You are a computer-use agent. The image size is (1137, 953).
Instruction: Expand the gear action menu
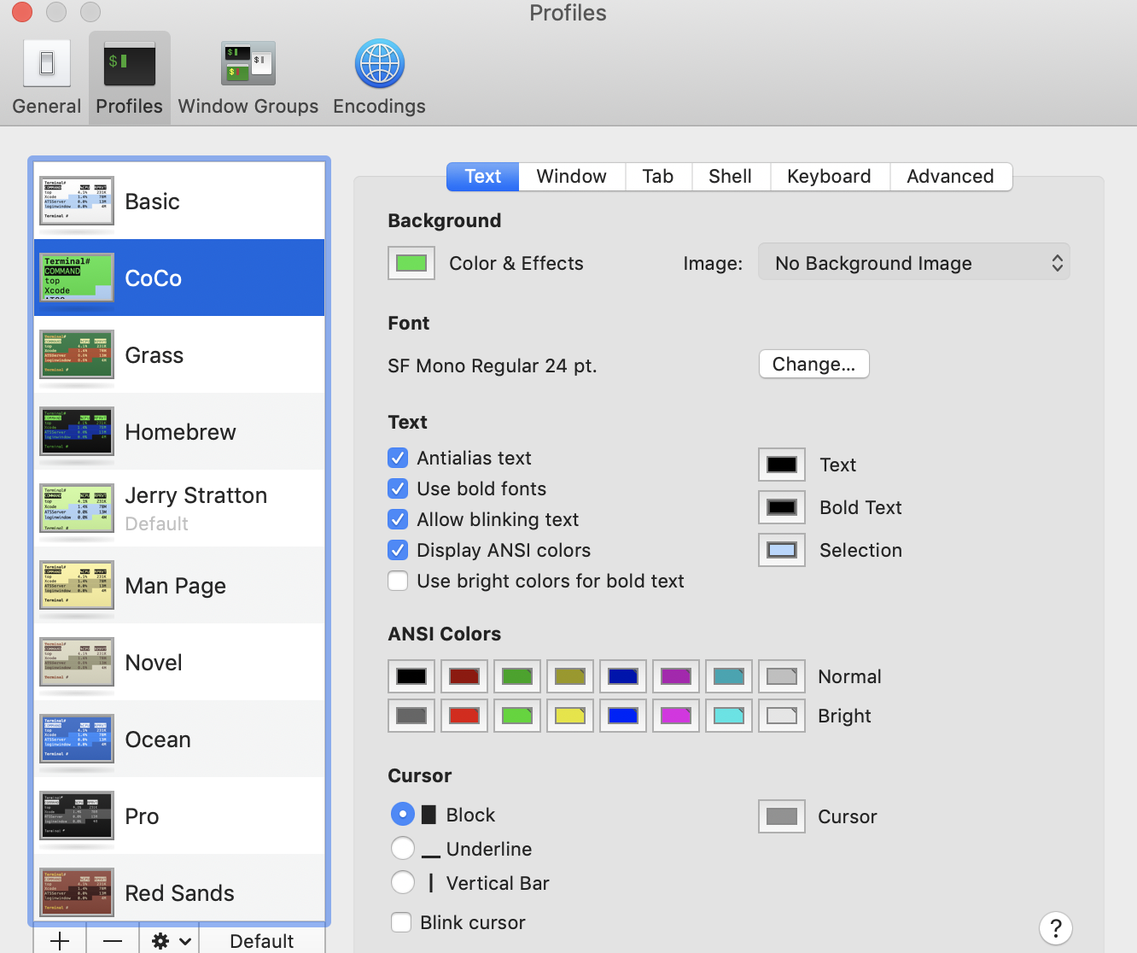170,940
